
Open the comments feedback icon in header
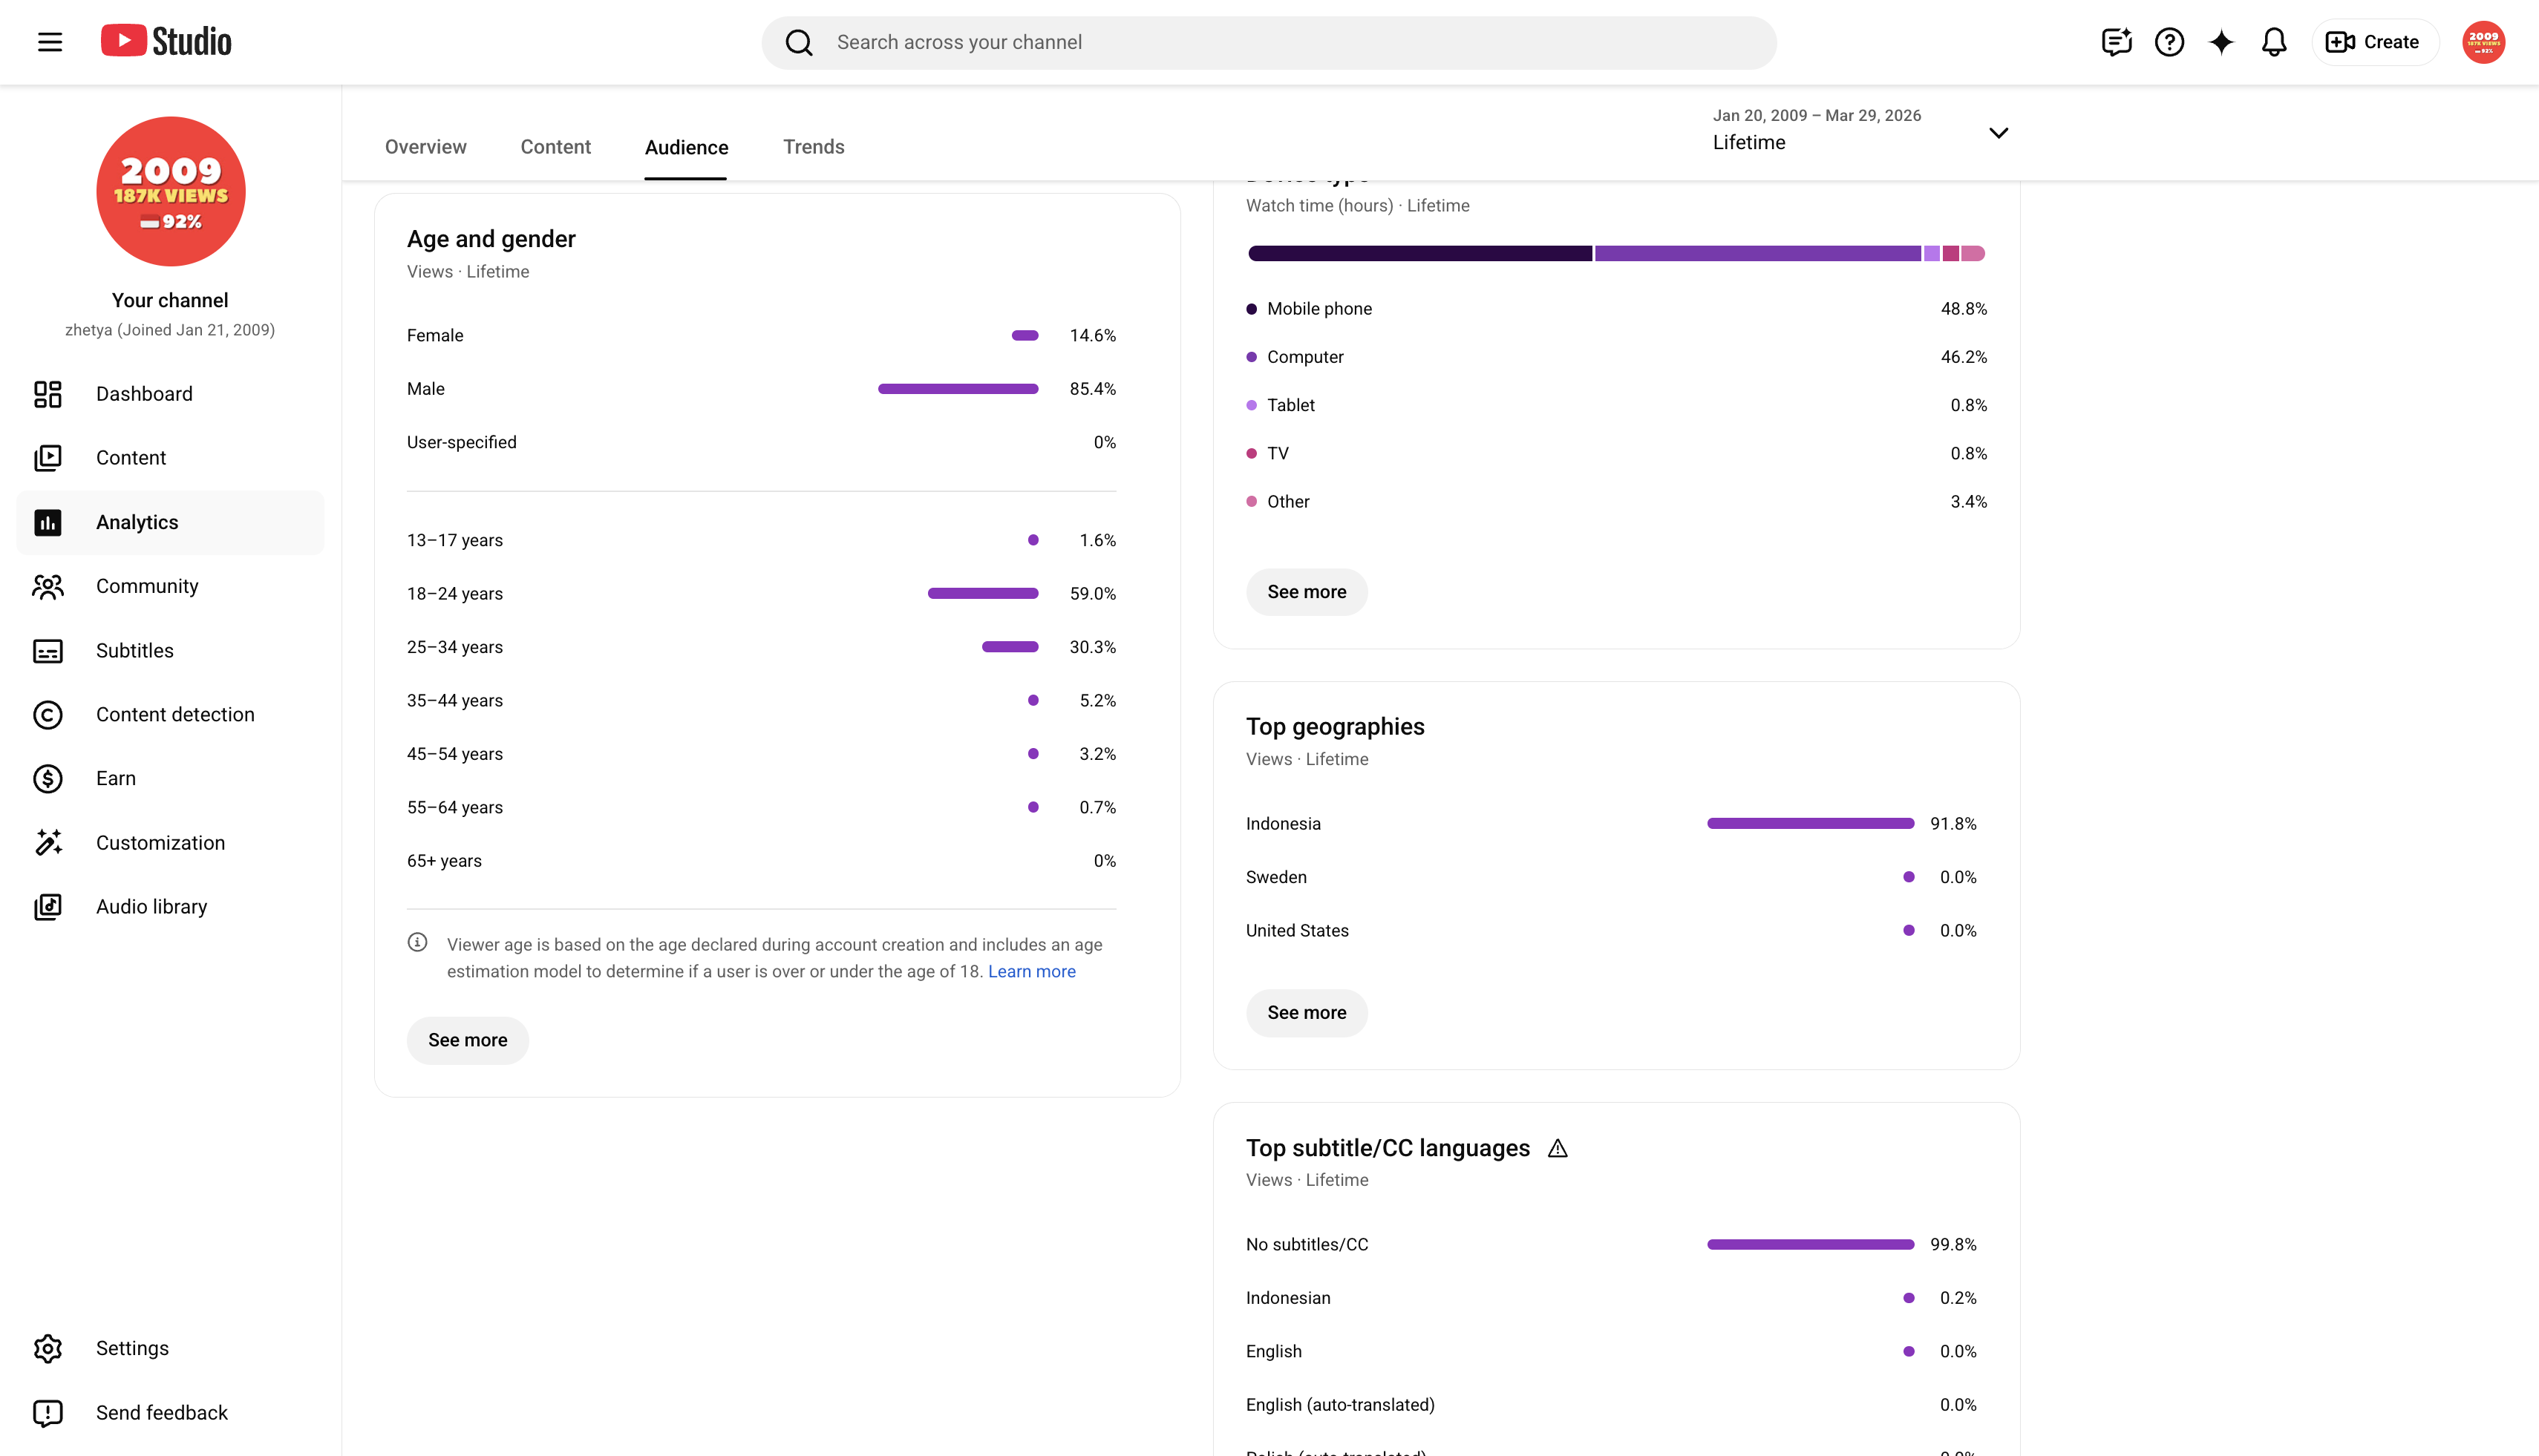2117,42
